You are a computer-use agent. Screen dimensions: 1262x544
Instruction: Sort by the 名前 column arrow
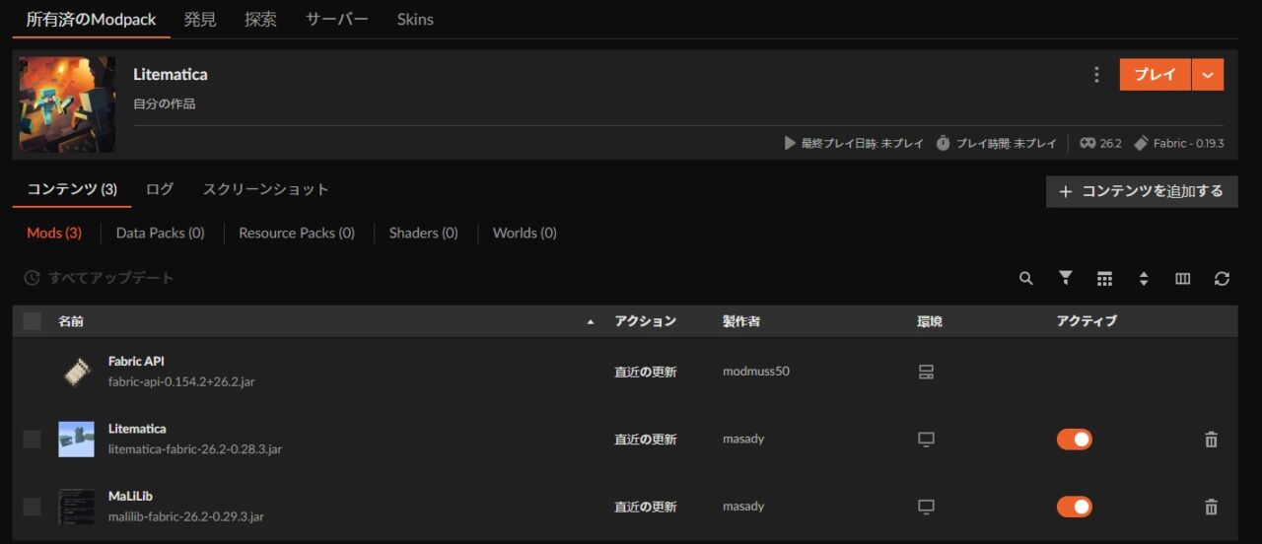click(591, 322)
